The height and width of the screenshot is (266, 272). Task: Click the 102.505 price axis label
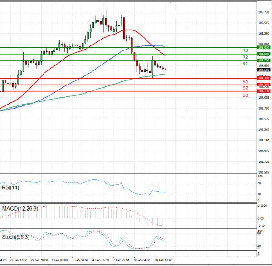coord(264,172)
